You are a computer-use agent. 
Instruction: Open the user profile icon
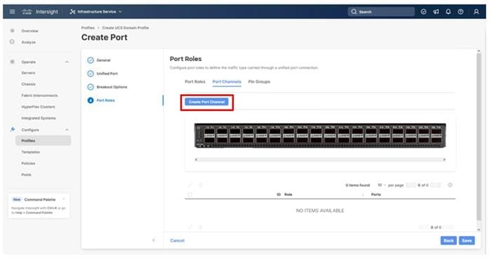pos(476,12)
